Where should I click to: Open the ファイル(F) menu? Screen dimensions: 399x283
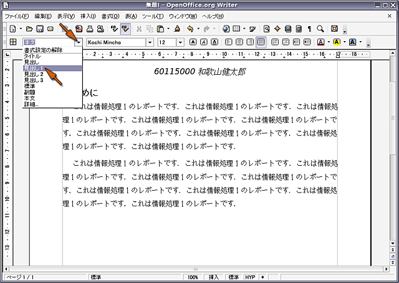(17, 16)
